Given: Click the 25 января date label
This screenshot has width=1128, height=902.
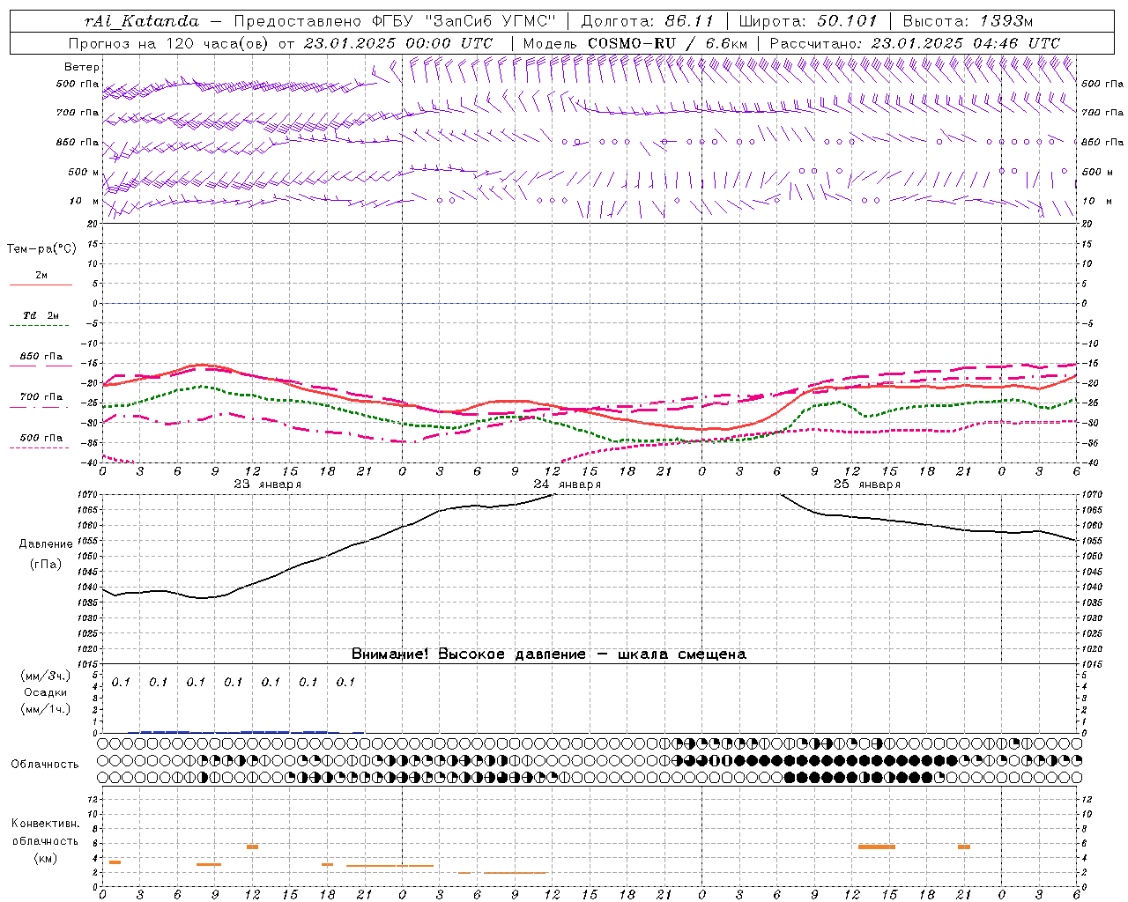Looking at the screenshot, I should pos(866,484).
